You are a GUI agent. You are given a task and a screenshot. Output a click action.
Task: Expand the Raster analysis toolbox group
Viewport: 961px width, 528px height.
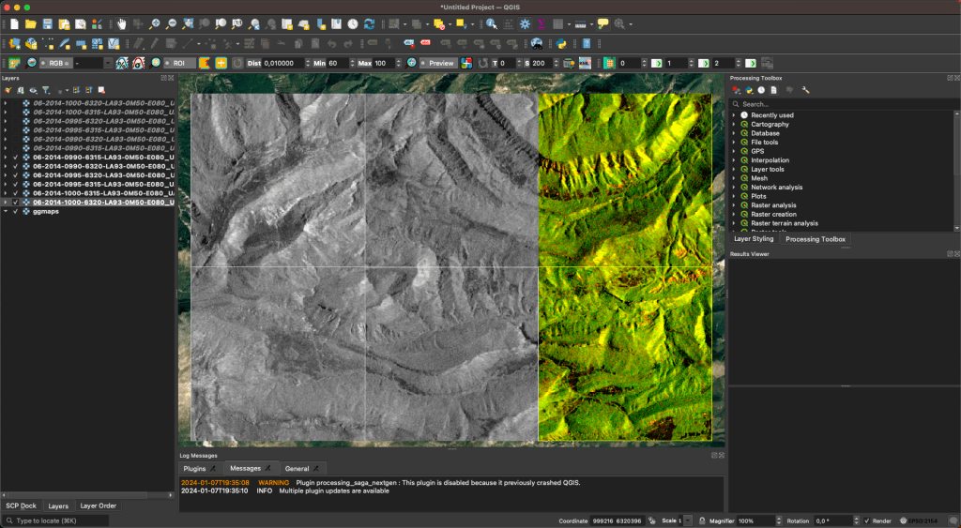[734, 205]
